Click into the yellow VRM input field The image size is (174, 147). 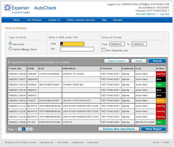pyautogui.click(x=72, y=44)
